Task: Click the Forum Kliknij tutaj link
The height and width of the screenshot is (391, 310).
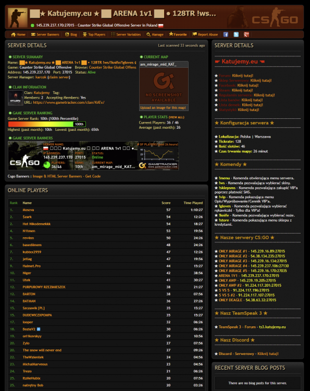Action: pyautogui.click(x=242, y=76)
